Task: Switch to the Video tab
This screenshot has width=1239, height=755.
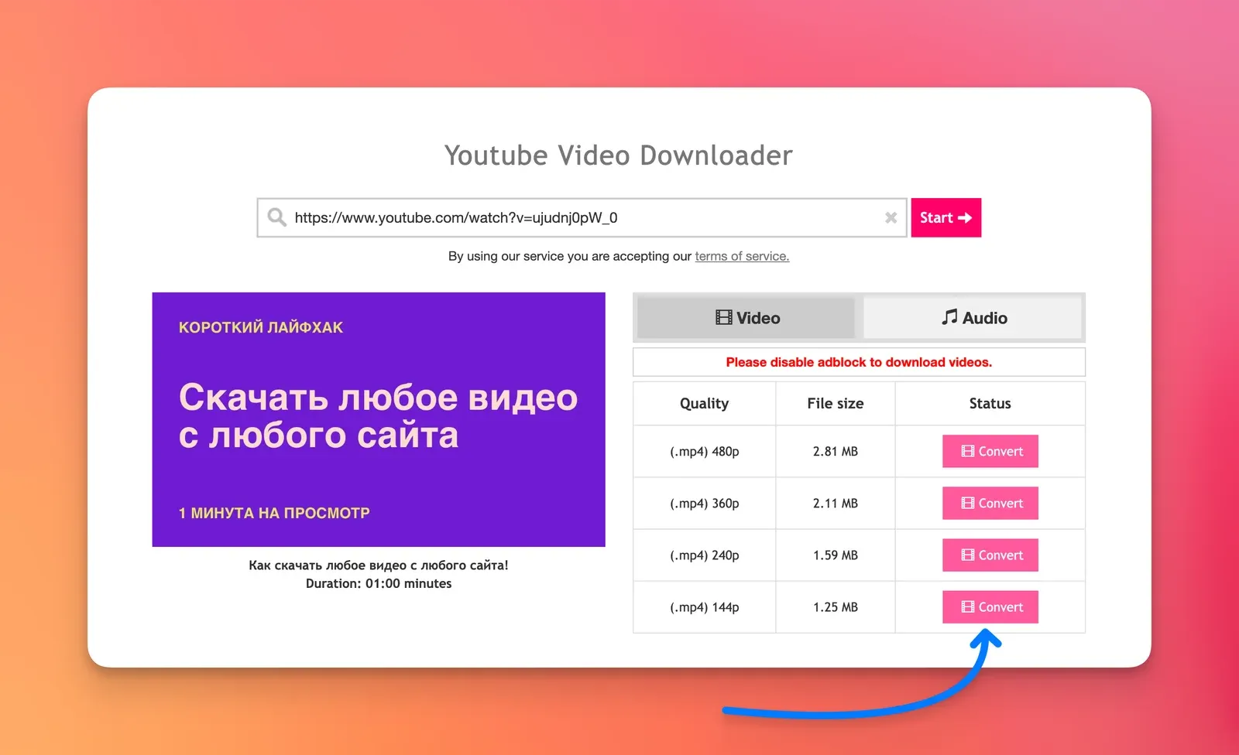Action: coord(746,318)
